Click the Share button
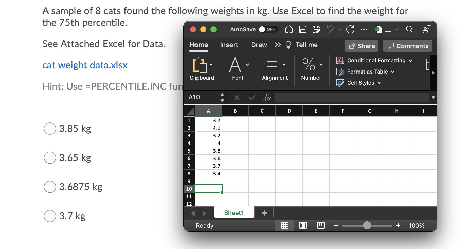466x249 pixels. click(361, 46)
